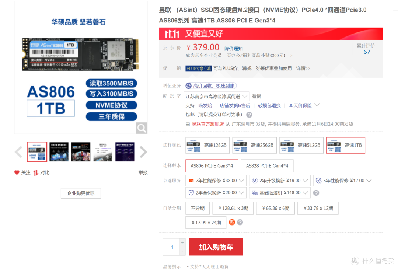The image size is (398, 269).
Task: Open help icon next to 惠 badge
Action: click(240, 222)
